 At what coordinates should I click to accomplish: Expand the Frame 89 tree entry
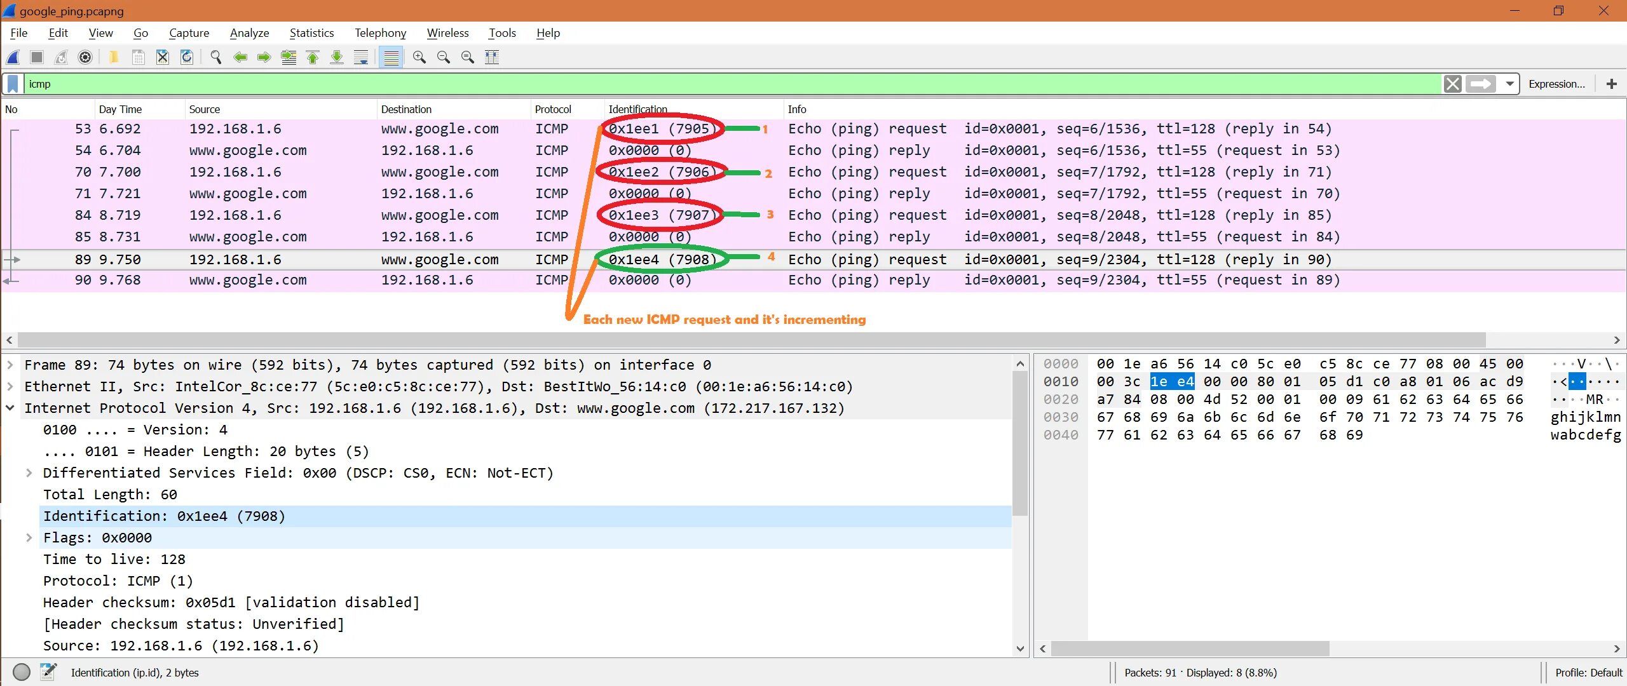[x=10, y=365]
